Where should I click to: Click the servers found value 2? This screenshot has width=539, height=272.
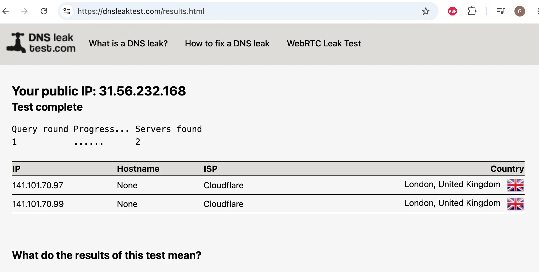pos(138,142)
